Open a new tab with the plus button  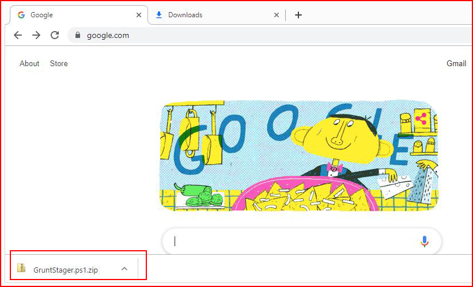[x=298, y=15]
